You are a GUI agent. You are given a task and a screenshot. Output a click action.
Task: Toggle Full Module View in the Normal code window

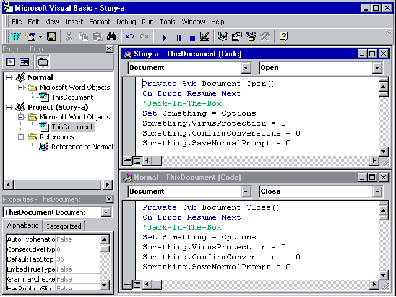[137, 285]
